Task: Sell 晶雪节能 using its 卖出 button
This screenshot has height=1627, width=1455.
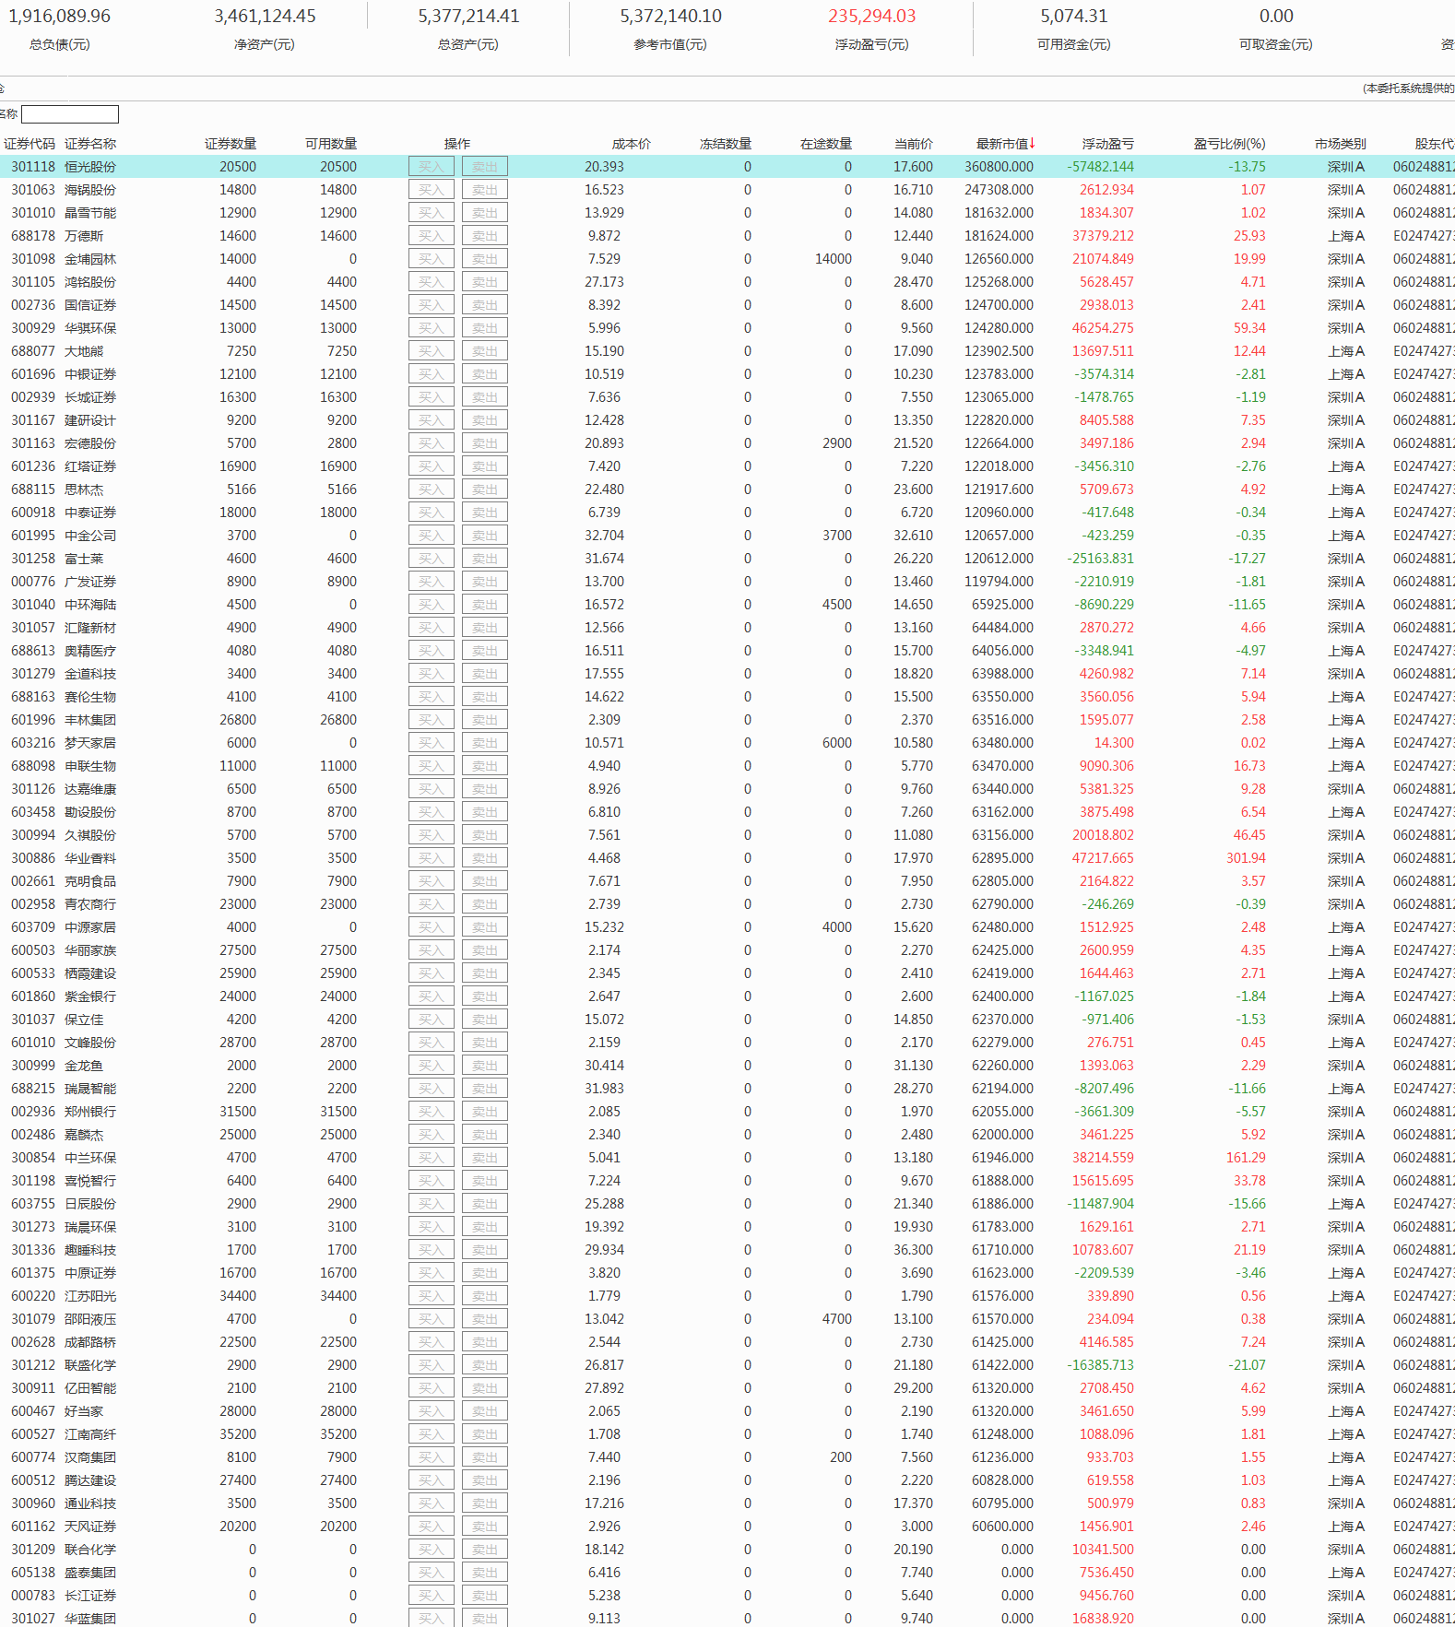Action: 485,213
